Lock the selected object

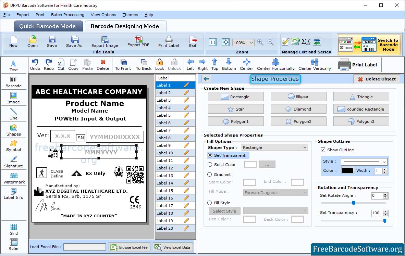tap(160, 65)
